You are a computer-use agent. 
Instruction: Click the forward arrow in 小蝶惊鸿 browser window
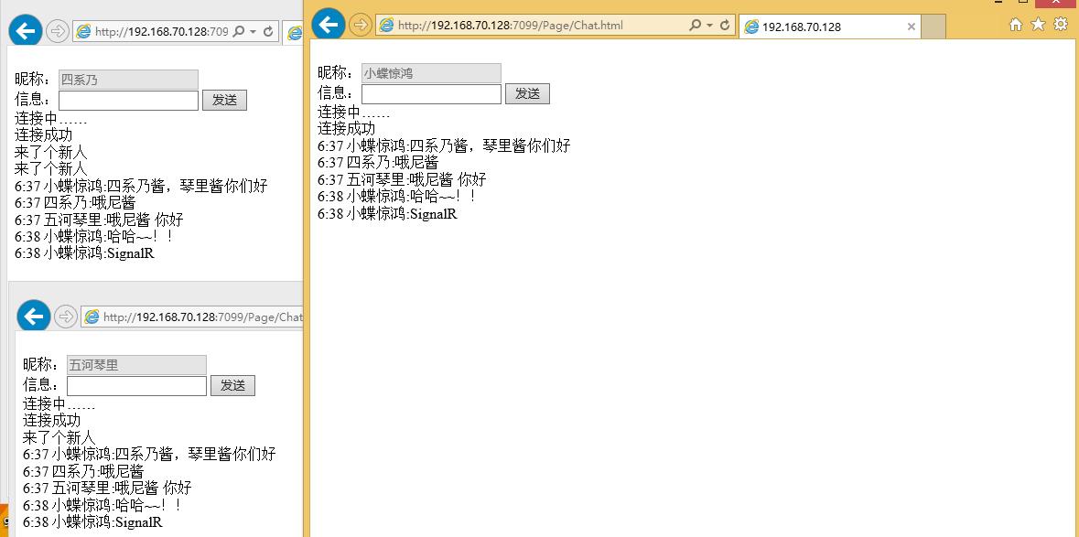[x=360, y=26]
